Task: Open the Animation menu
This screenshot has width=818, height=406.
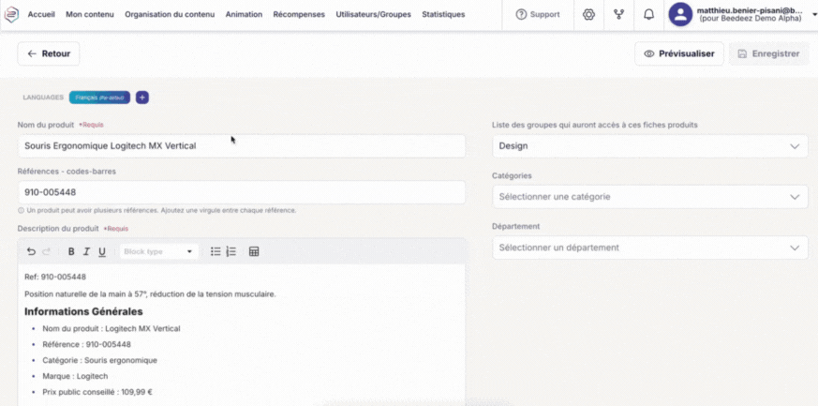Action: pos(244,15)
